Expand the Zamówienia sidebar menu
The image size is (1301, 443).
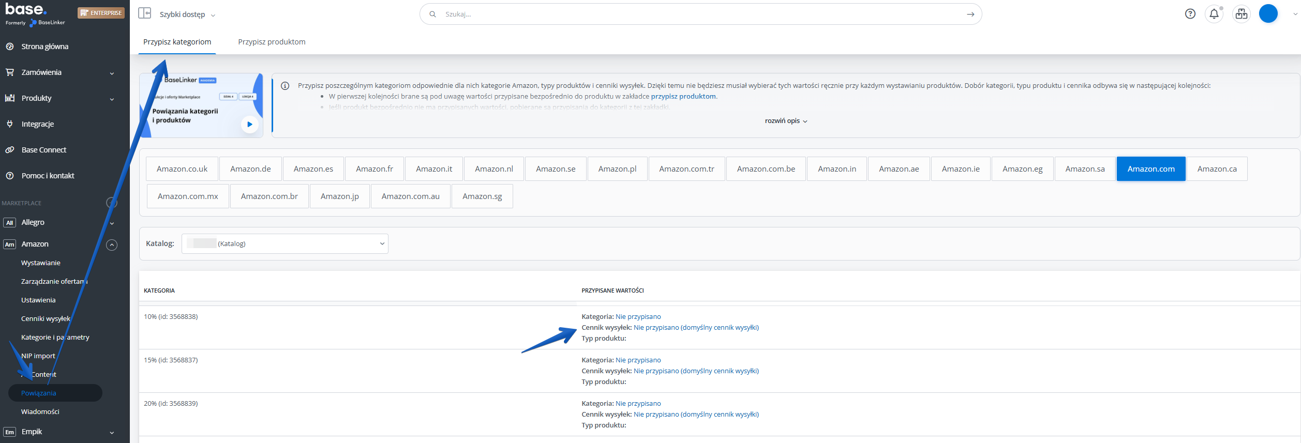112,73
